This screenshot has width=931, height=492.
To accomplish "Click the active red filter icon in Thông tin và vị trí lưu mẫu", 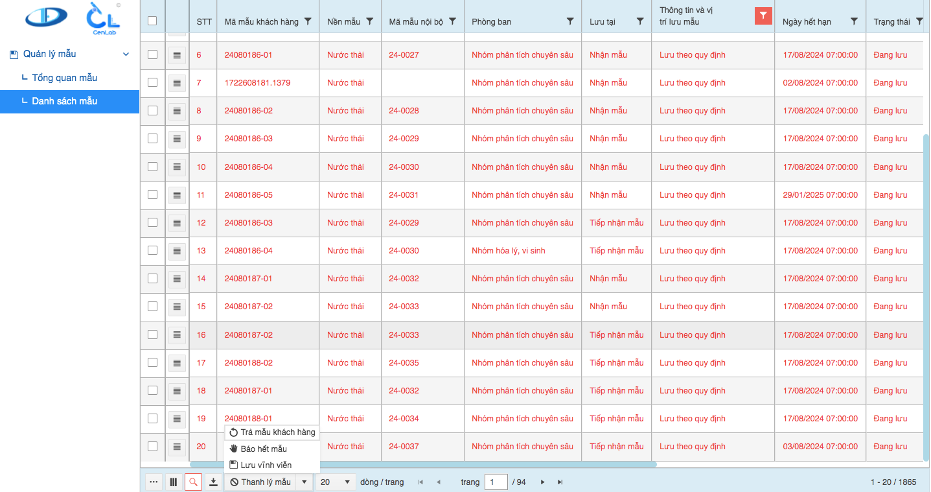I will click(x=764, y=16).
